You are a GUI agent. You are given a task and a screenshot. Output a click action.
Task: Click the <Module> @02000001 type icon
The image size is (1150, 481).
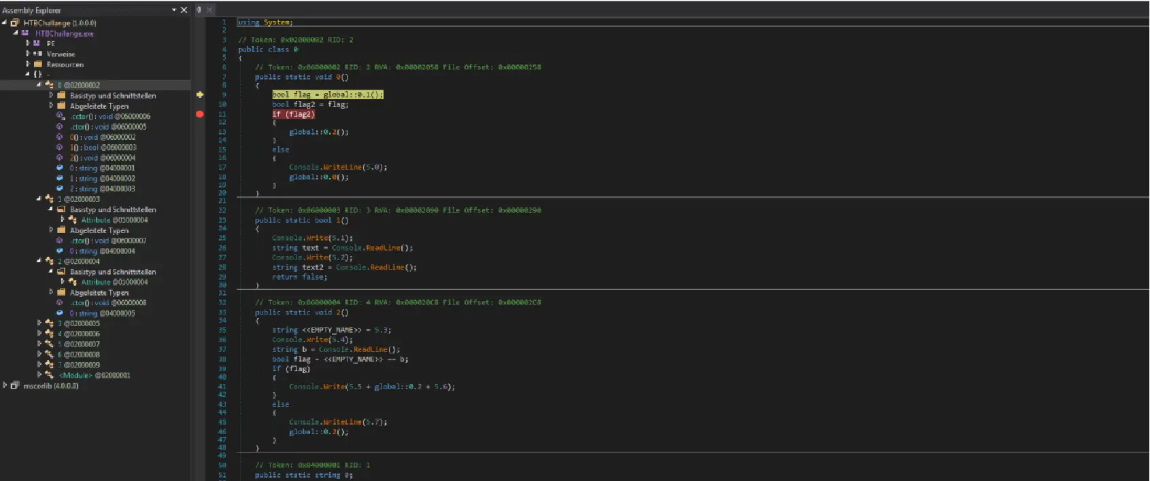click(x=49, y=375)
